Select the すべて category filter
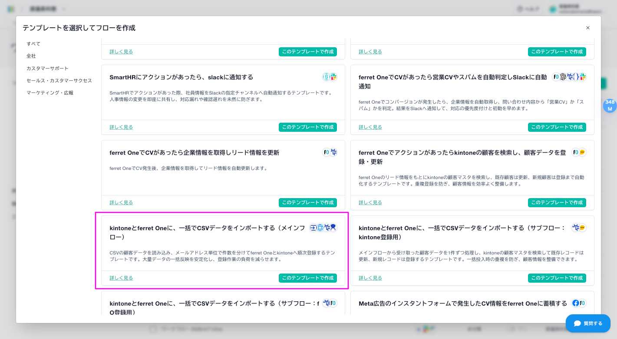 [x=33, y=44]
